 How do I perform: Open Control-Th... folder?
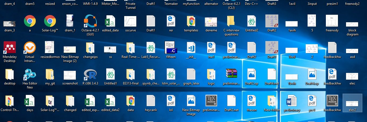click(9, 101)
